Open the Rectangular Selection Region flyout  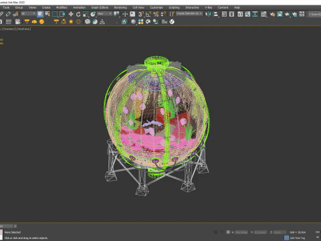[x=55, y=14]
